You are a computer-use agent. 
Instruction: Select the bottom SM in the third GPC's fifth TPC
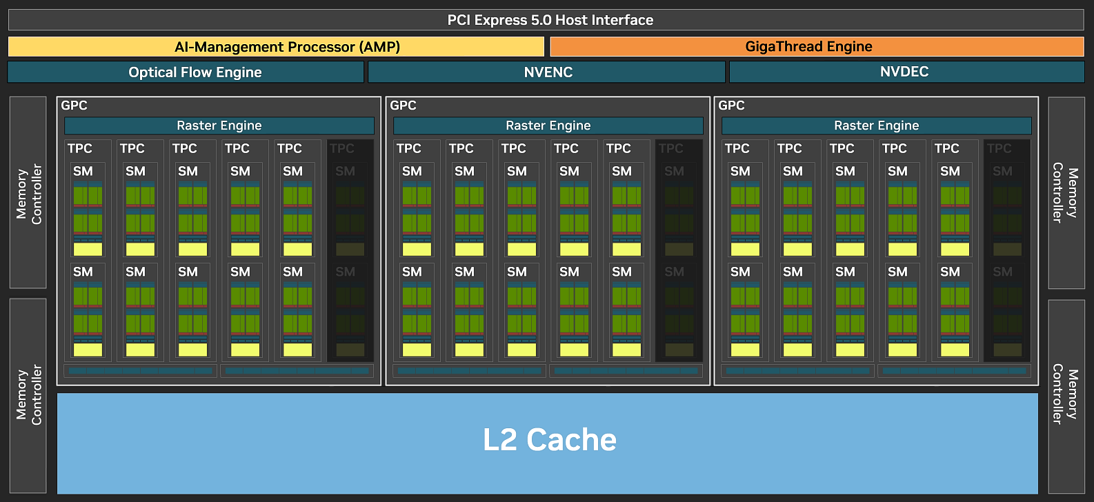955,311
